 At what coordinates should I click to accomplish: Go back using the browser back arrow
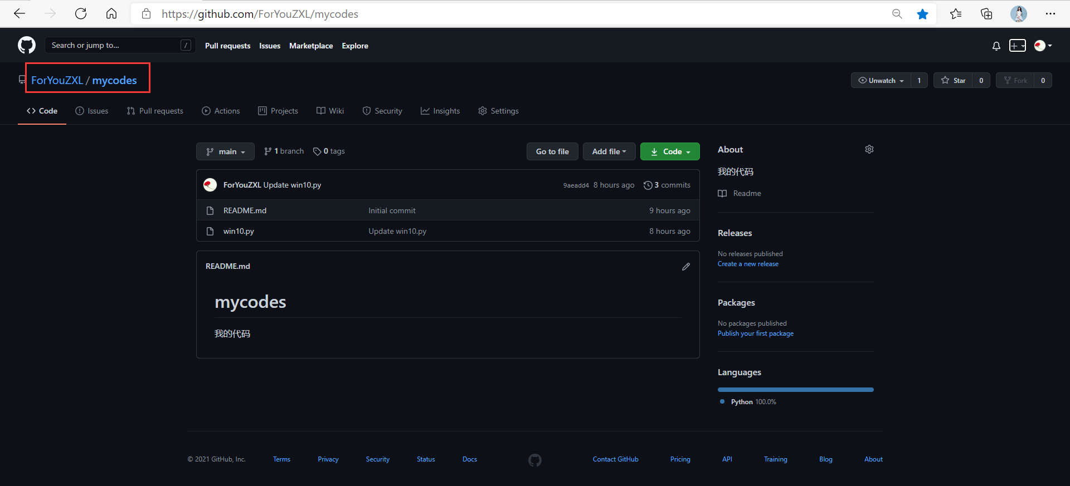point(20,14)
